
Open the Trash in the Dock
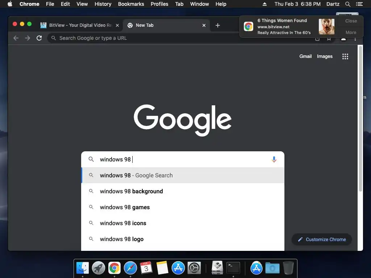click(288, 268)
